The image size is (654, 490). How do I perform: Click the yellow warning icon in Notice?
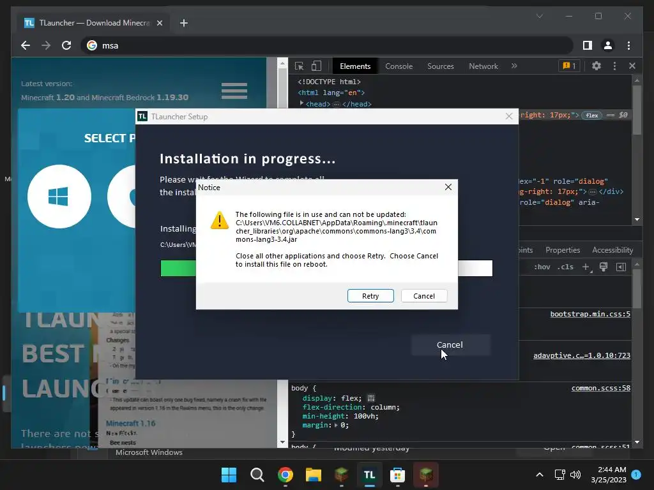(x=220, y=220)
